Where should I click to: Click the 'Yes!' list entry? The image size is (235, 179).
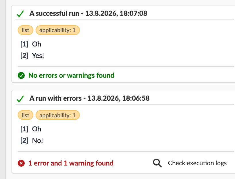coord(38,56)
